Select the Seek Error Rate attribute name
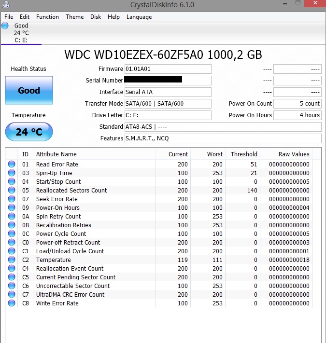The width and height of the screenshot is (326, 343). tap(57, 199)
